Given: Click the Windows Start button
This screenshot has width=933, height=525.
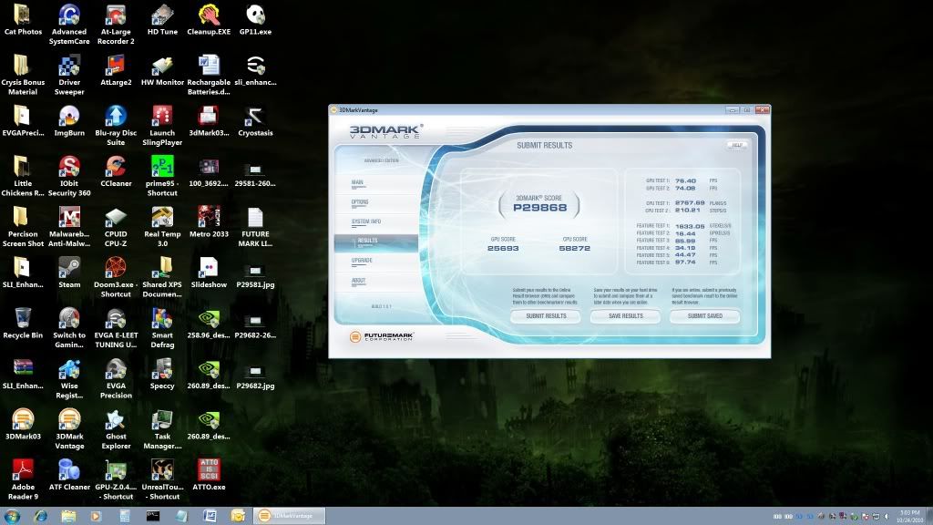Looking at the screenshot, I should [13, 516].
